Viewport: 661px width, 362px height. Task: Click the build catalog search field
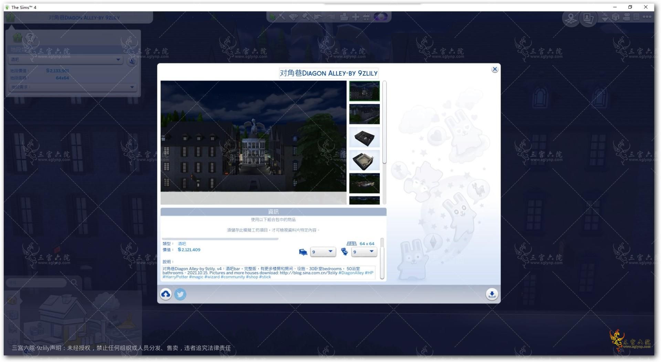click(x=36, y=283)
